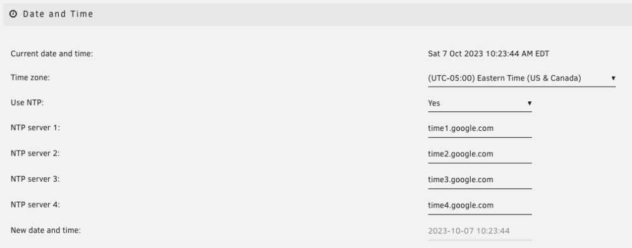Click the NTP server 2 label
632x248 pixels.
35,153
